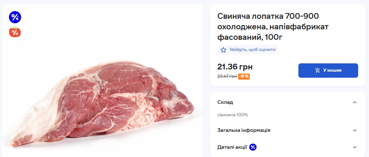369x157 pixels.
Task: Follow the Увійдіть, щоб оцінити link
Action: 252,50
